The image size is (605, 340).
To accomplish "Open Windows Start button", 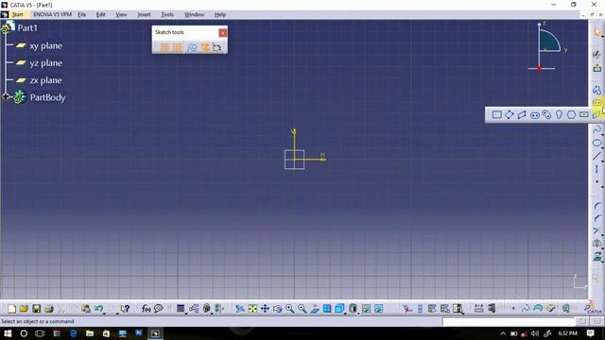I will (8, 333).
